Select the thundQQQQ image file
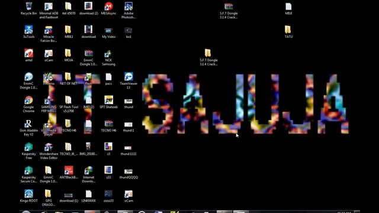Image resolution: width=379 pixels, height=213 pixels. coord(129,171)
